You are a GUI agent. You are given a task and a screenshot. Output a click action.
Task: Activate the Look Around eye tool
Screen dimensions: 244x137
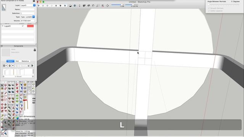click(x=89, y=6)
